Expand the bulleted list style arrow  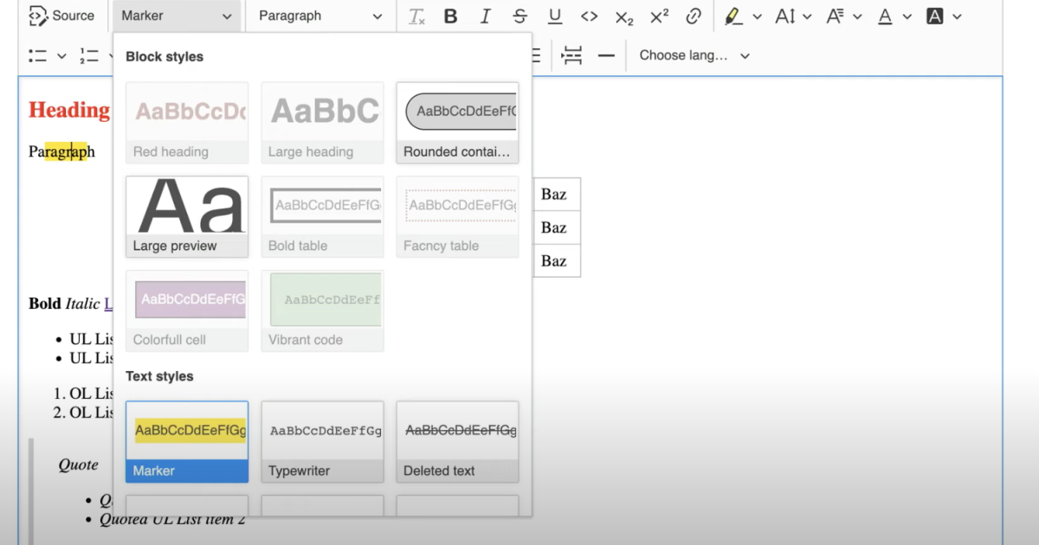pyautogui.click(x=61, y=55)
